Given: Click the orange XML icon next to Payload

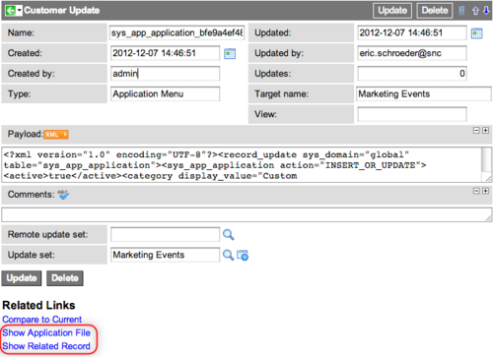Looking at the screenshot, I should coord(56,135).
